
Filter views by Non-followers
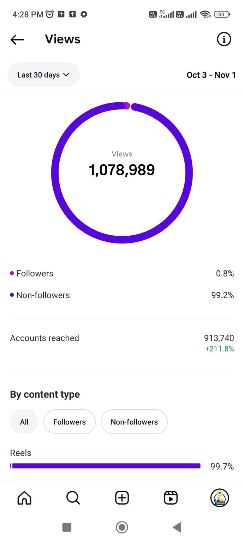[x=134, y=421]
